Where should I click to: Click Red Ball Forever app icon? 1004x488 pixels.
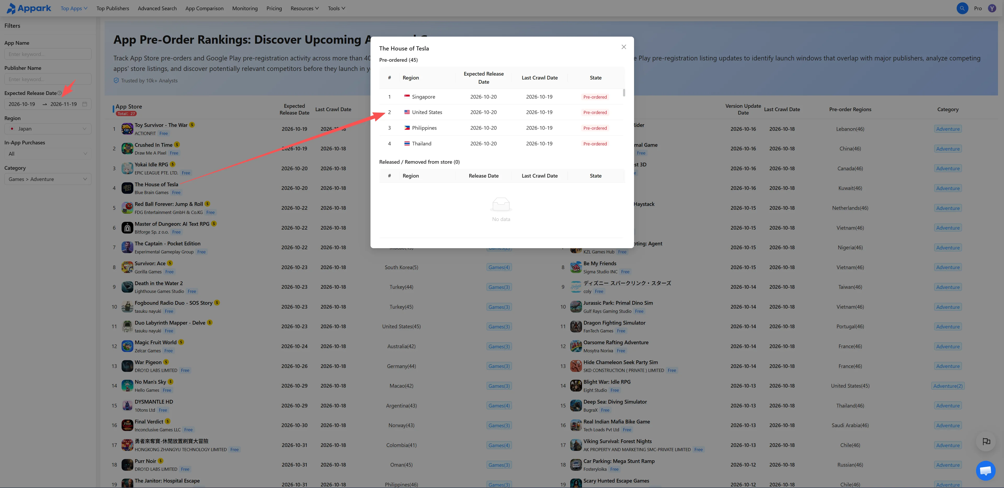127,208
